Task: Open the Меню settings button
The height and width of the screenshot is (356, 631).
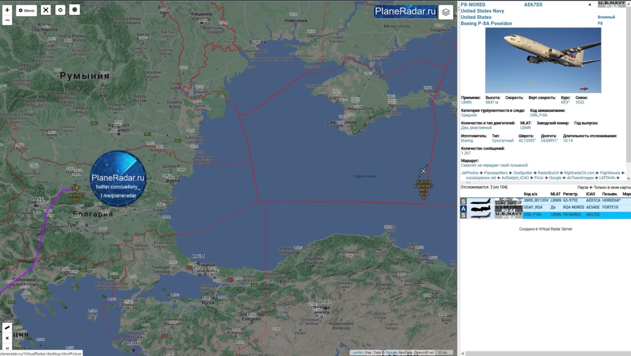Action: pos(27,10)
